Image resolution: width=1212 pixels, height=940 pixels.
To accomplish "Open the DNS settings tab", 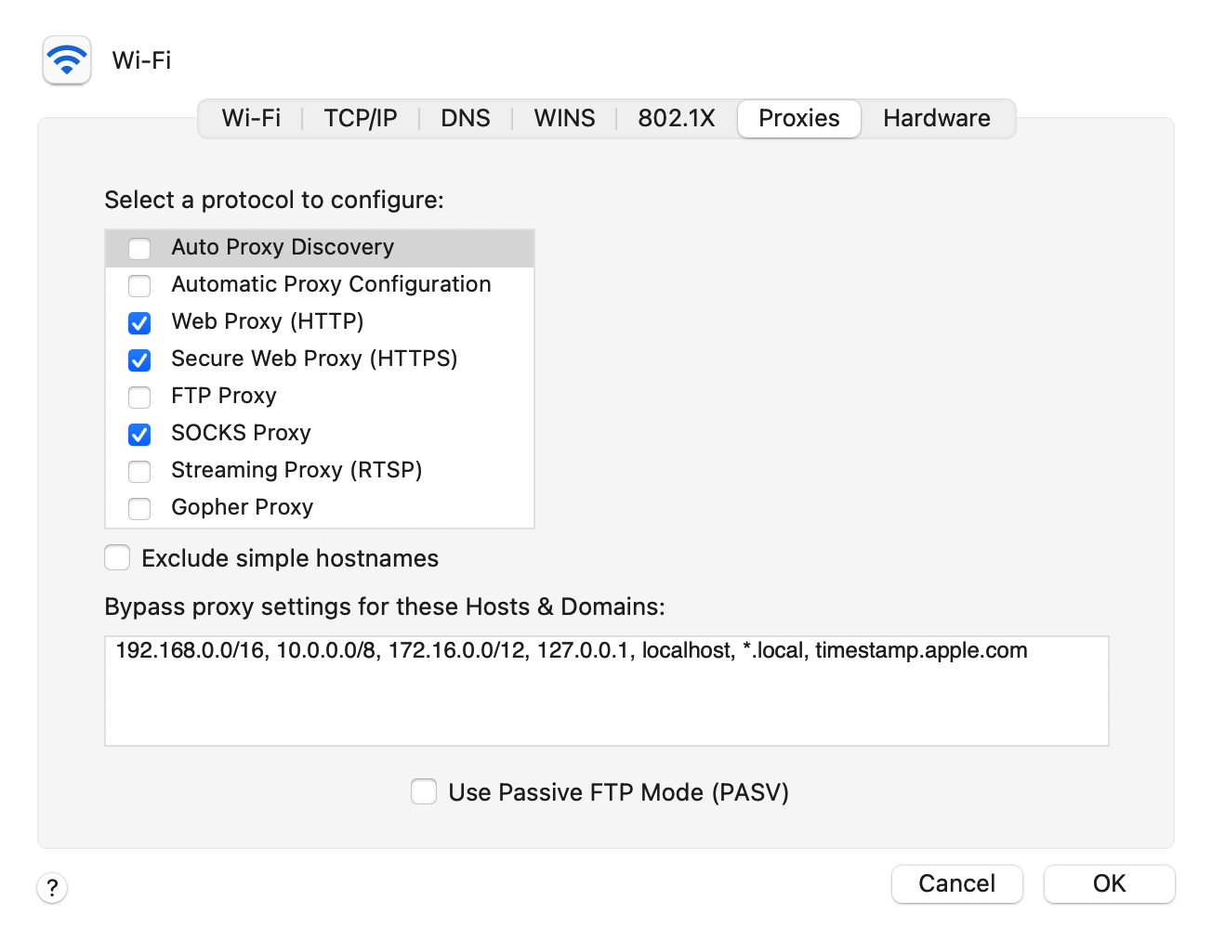I will (466, 118).
